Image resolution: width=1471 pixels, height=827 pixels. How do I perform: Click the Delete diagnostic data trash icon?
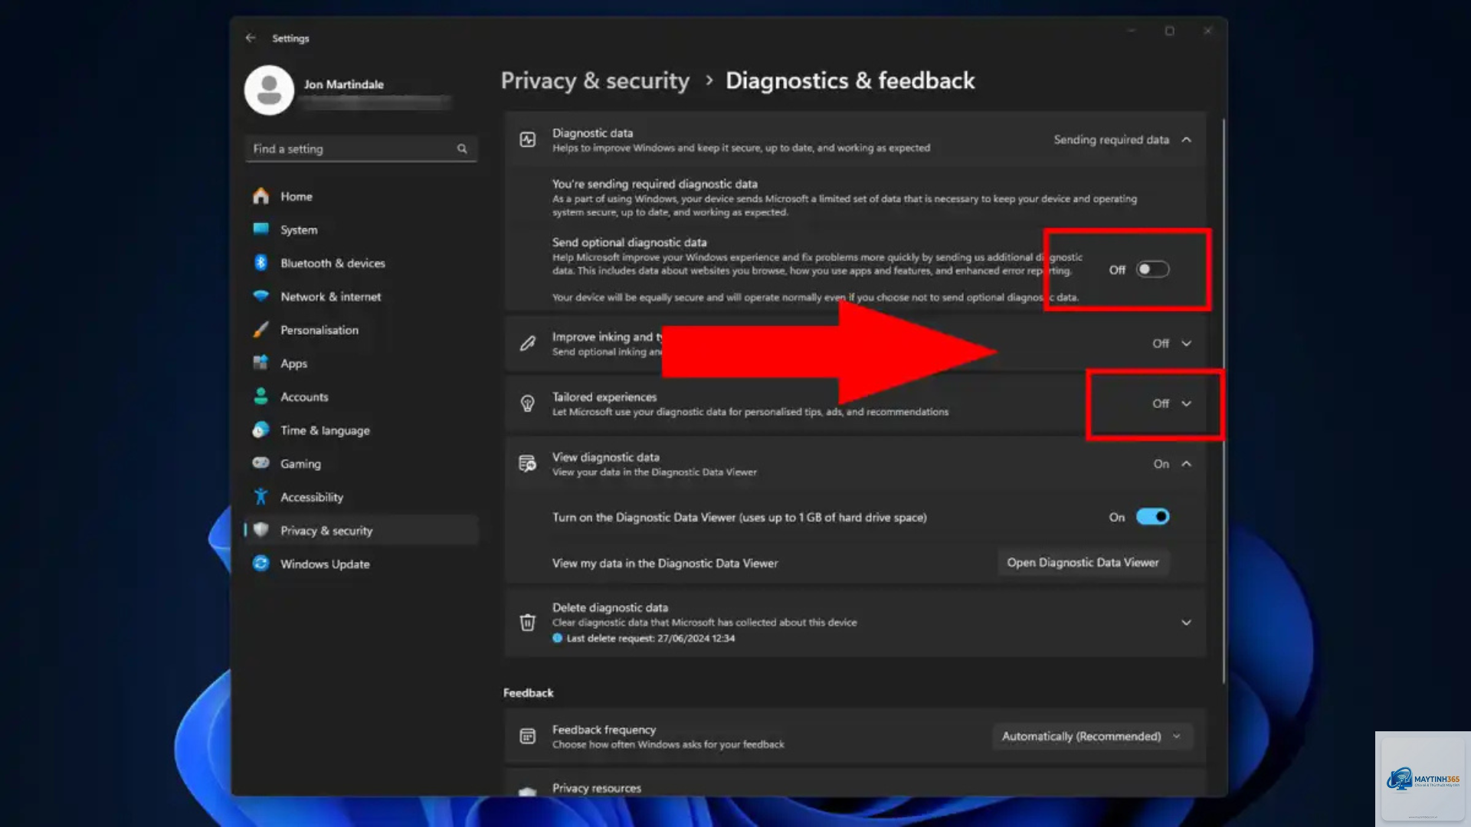528,622
